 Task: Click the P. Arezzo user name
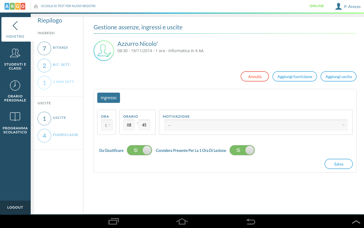pos(352,7)
